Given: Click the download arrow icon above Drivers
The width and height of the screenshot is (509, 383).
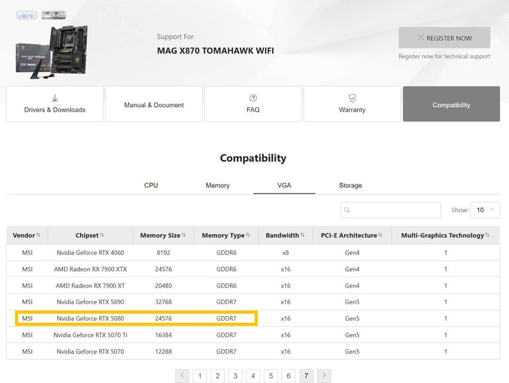Looking at the screenshot, I should tap(55, 98).
